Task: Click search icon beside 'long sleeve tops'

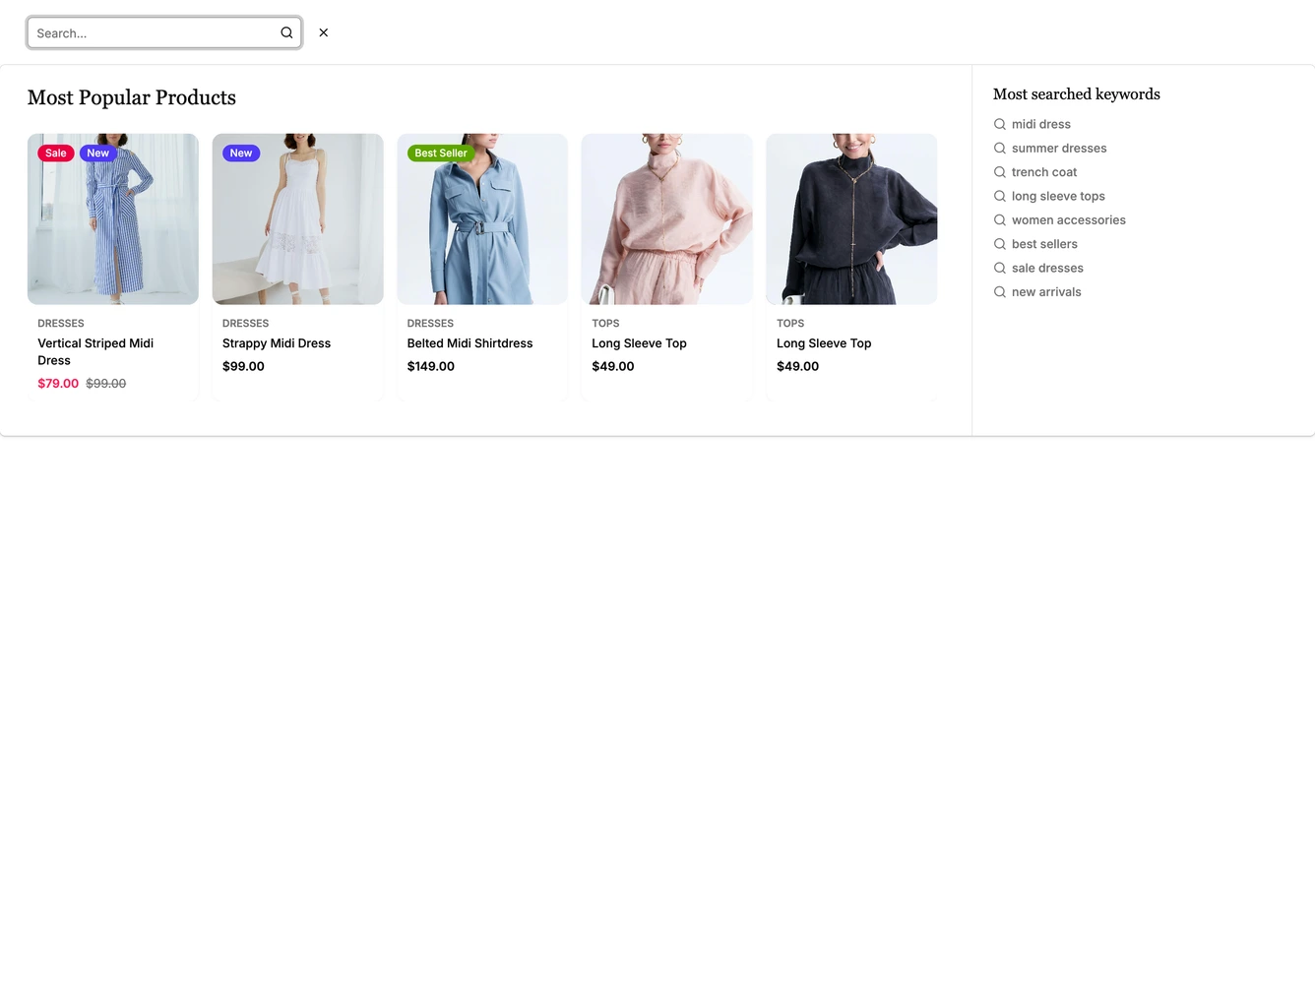Action: [x=1000, y=196]
